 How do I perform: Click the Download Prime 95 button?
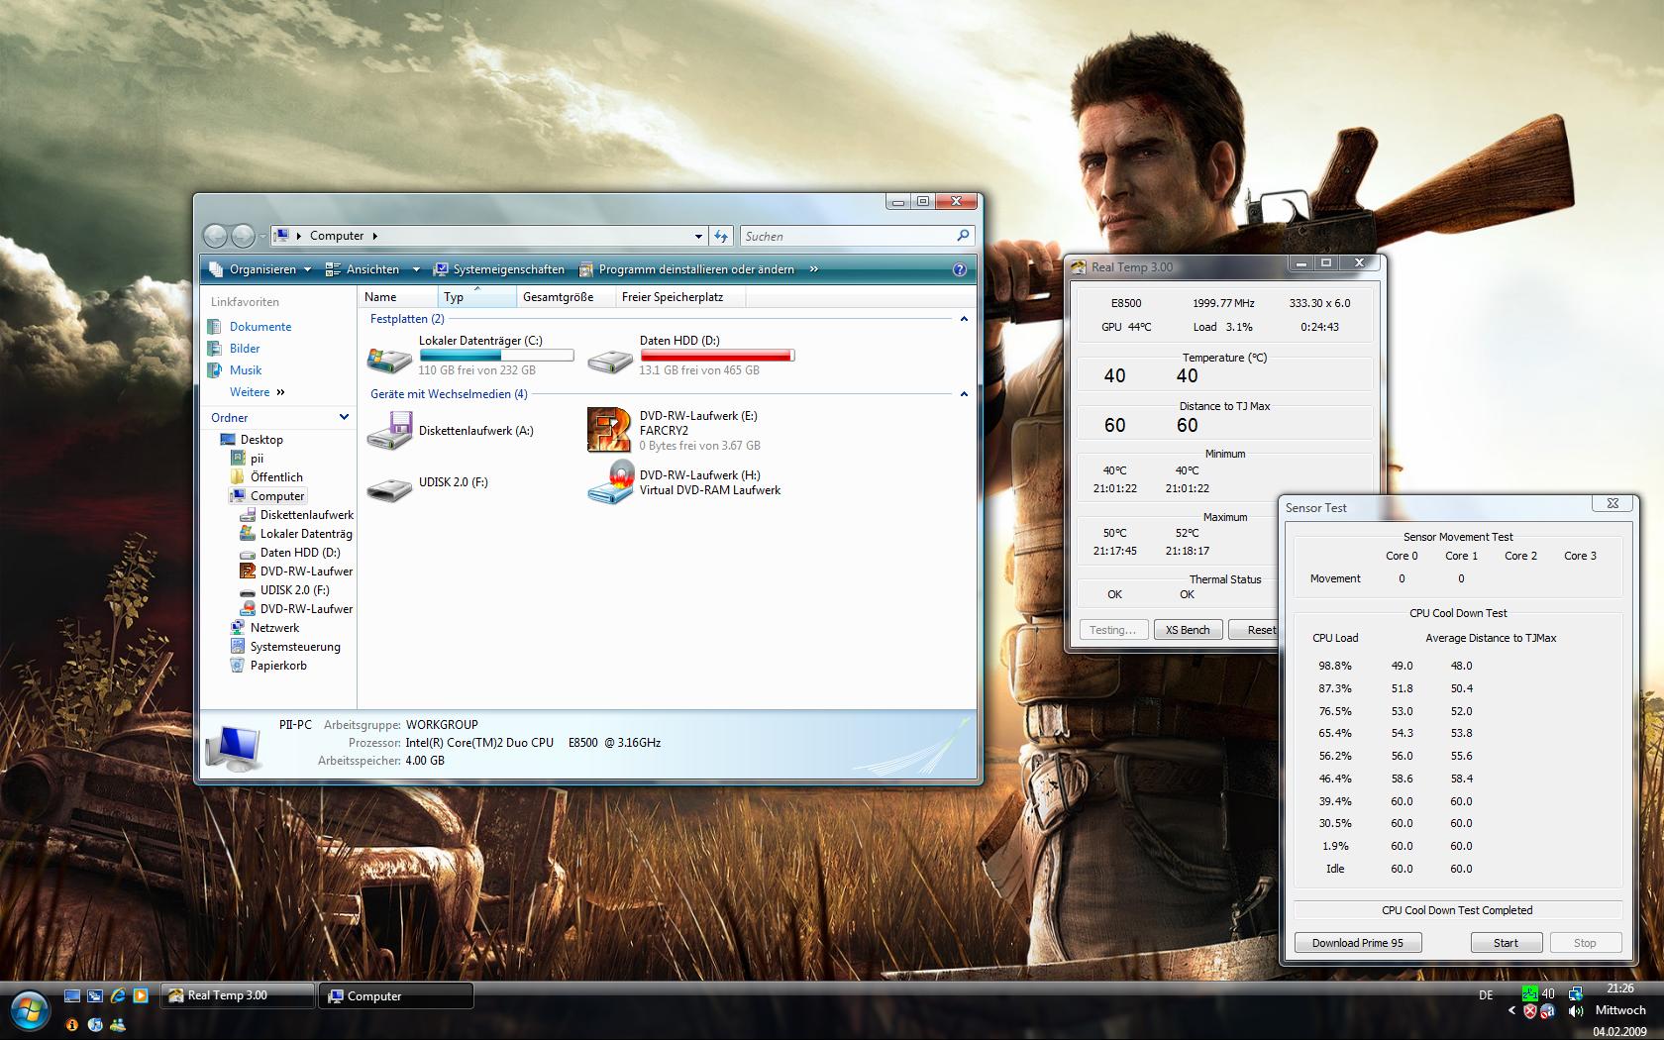coord(1358,943)
